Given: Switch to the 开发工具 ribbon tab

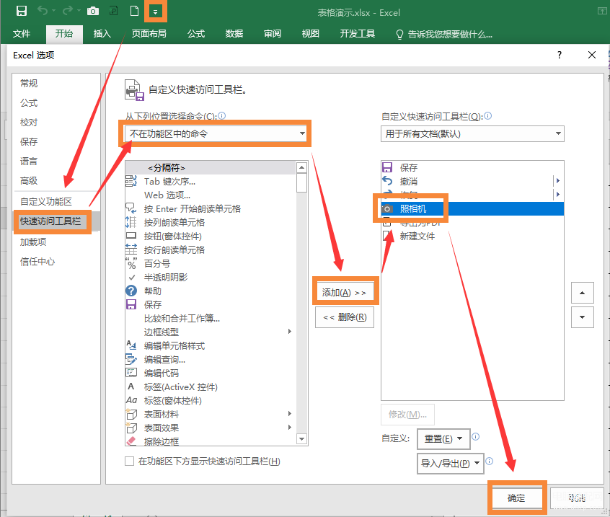Looking at the screenshot, I should point(357,34).
